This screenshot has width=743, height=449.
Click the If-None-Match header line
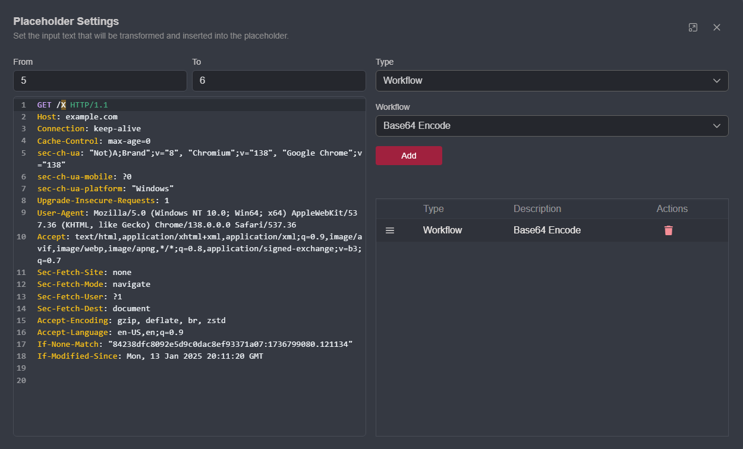click(195, 344)
